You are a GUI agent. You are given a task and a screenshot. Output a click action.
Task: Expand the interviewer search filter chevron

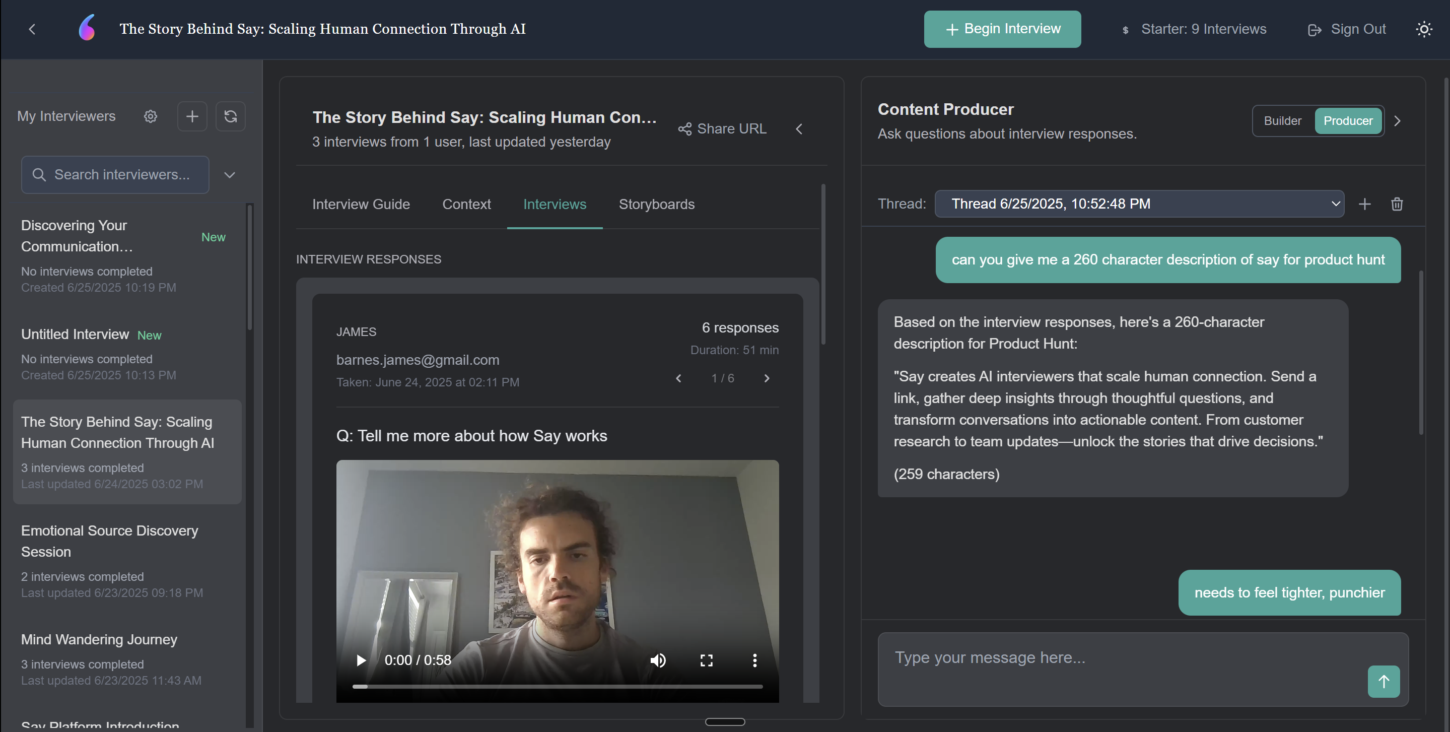(x=230, y=175)
